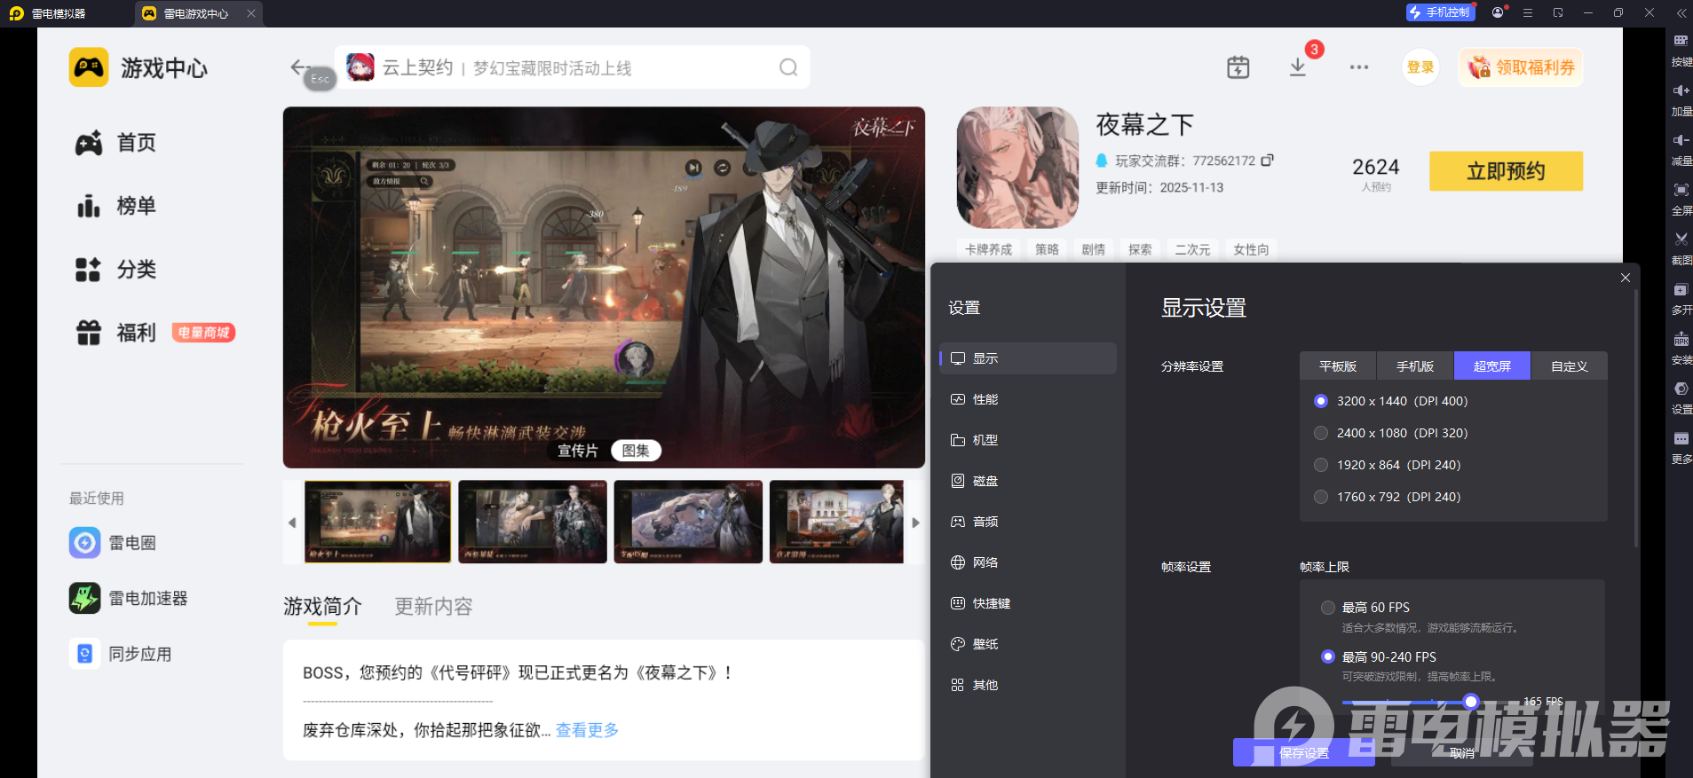Open 网络 settings category

click(x=1028, y=562)
